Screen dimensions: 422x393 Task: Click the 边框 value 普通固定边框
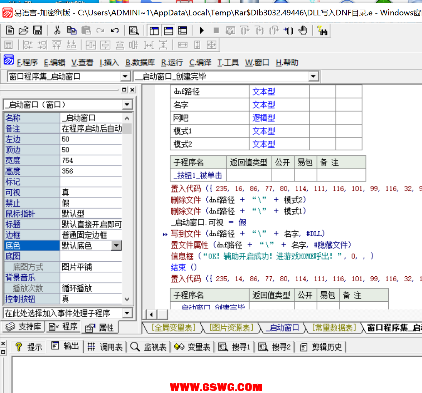(x=91, y=235)
